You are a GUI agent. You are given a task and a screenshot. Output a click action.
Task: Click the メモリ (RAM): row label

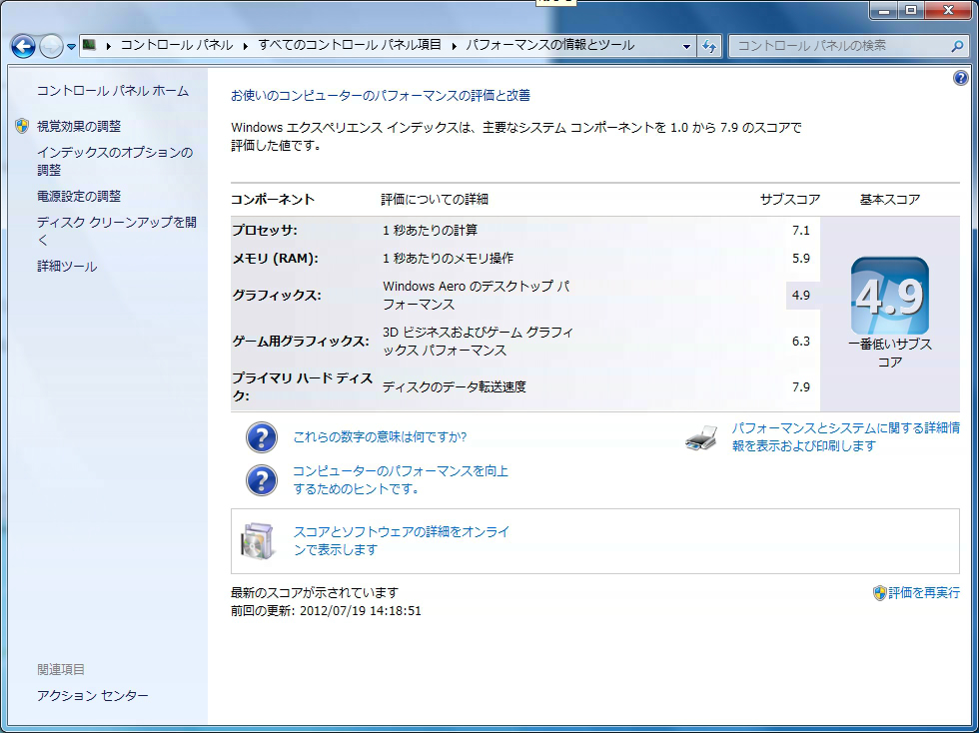276,259
